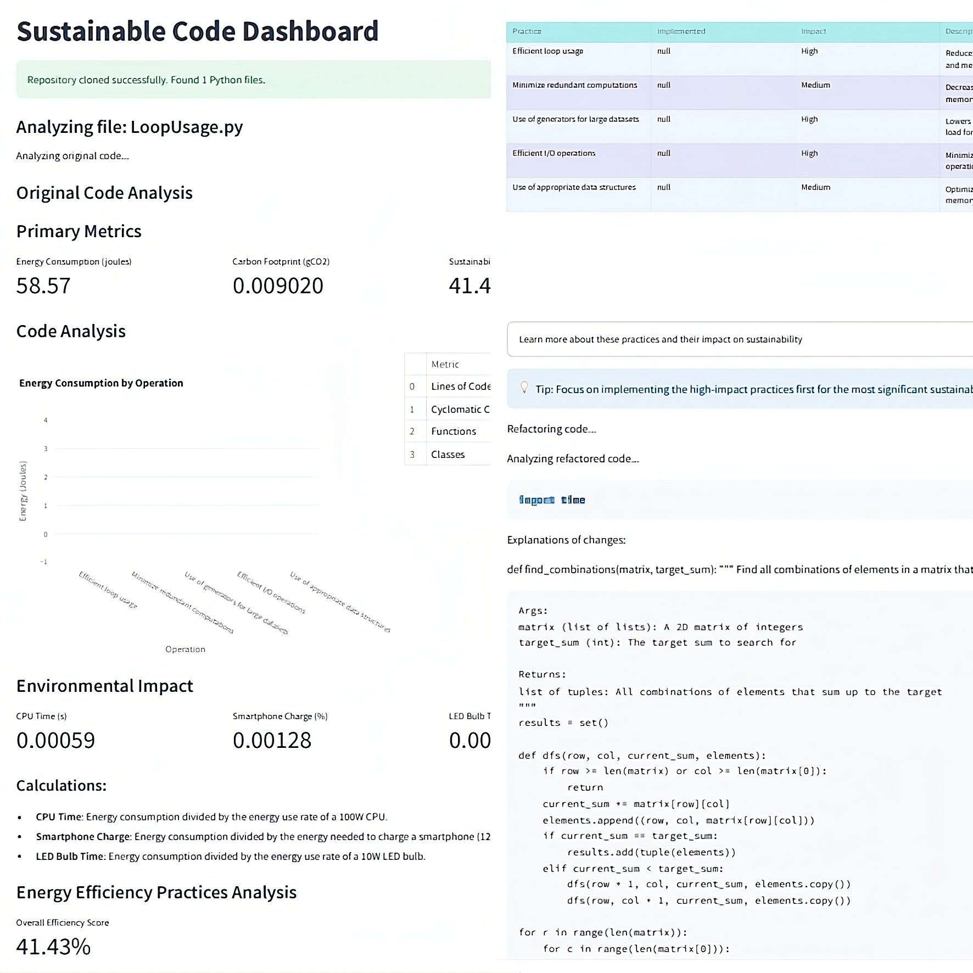973x973 pixels.
Task: Select the Code Analysis section heading
Action: coord(71,331)
